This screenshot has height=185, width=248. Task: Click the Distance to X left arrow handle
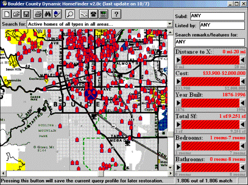[178, 60]
